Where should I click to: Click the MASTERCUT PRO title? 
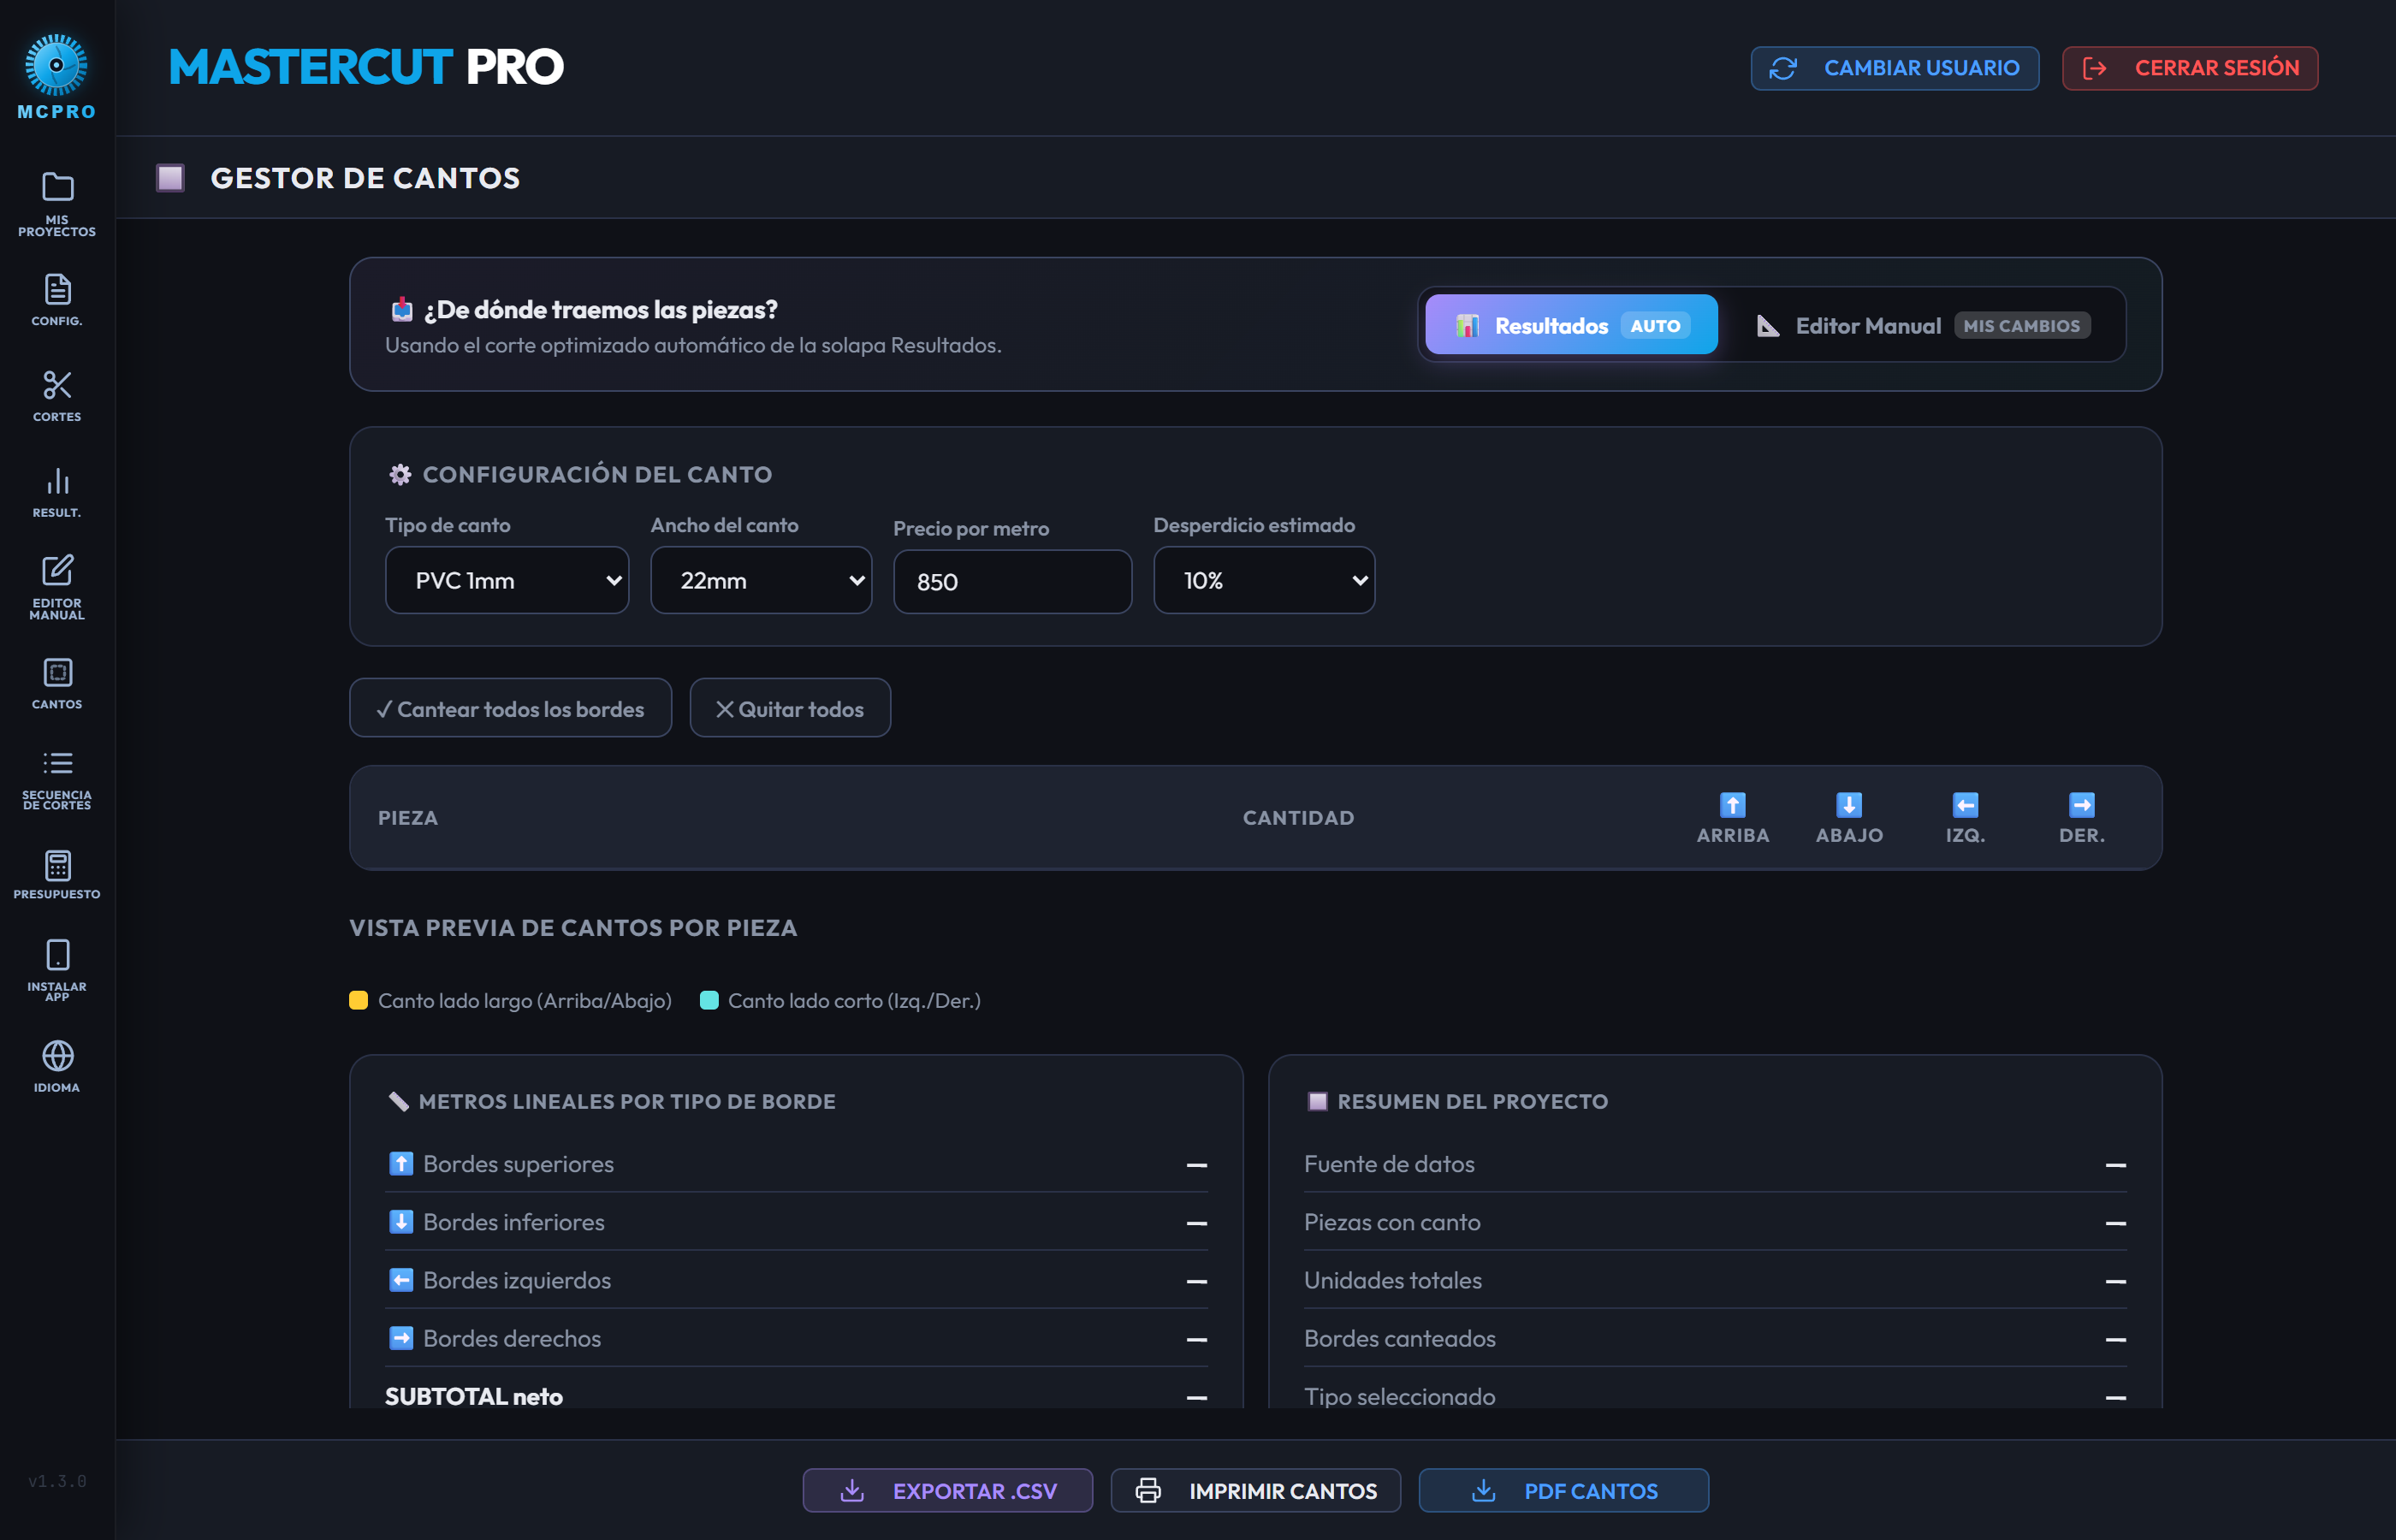[x=366, y=67]
